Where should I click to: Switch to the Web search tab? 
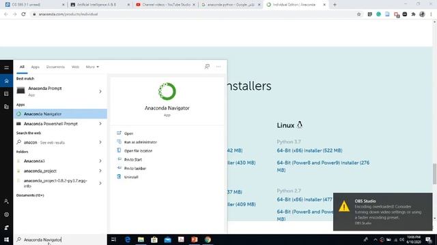point(75,67)
